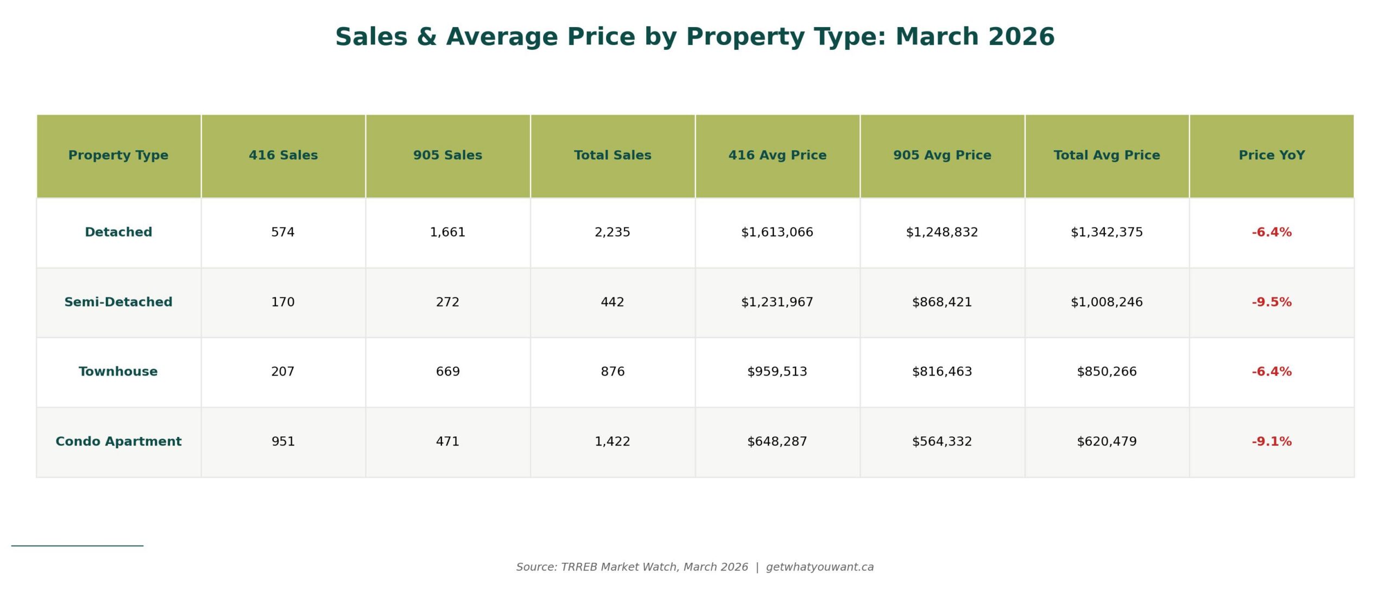Click the Total Avg Price header

[x=1107, y=155]
